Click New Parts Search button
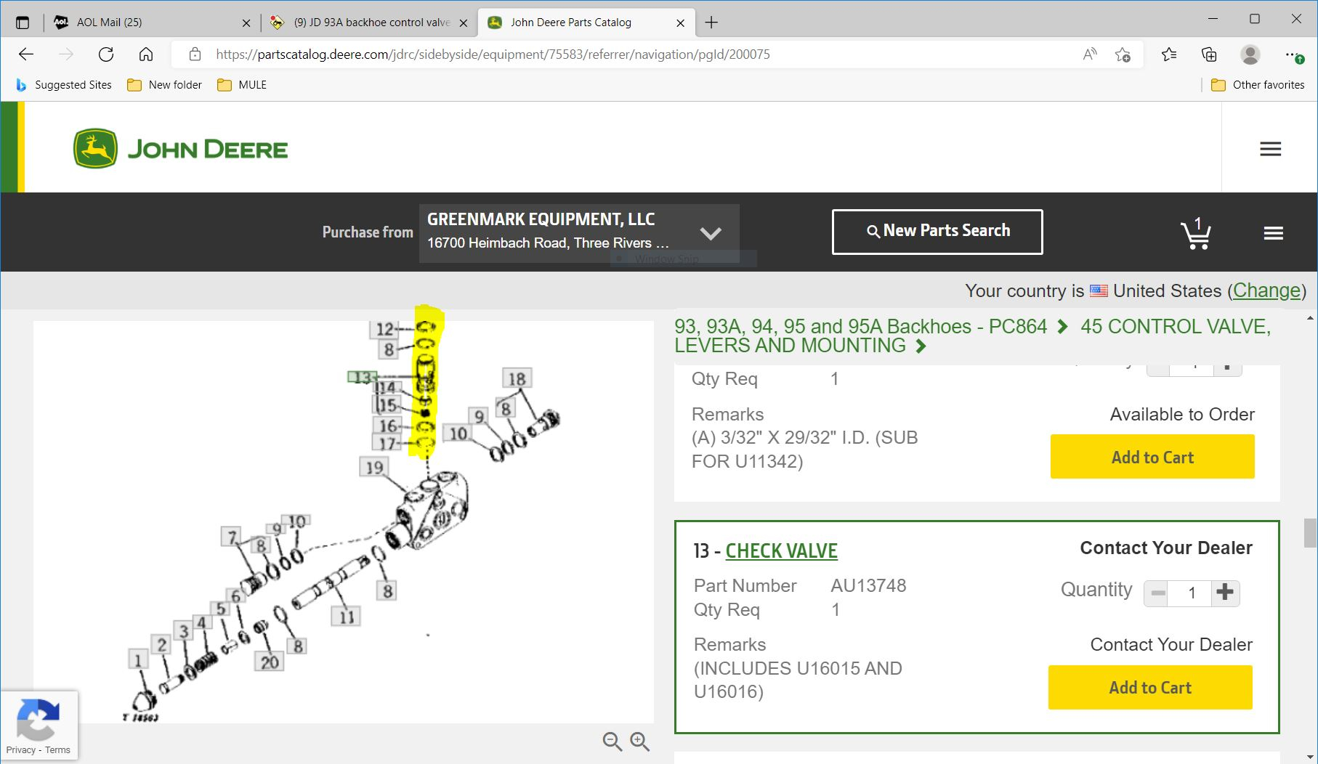Viewport: 1318px width, 764px height. coord(937,232)
